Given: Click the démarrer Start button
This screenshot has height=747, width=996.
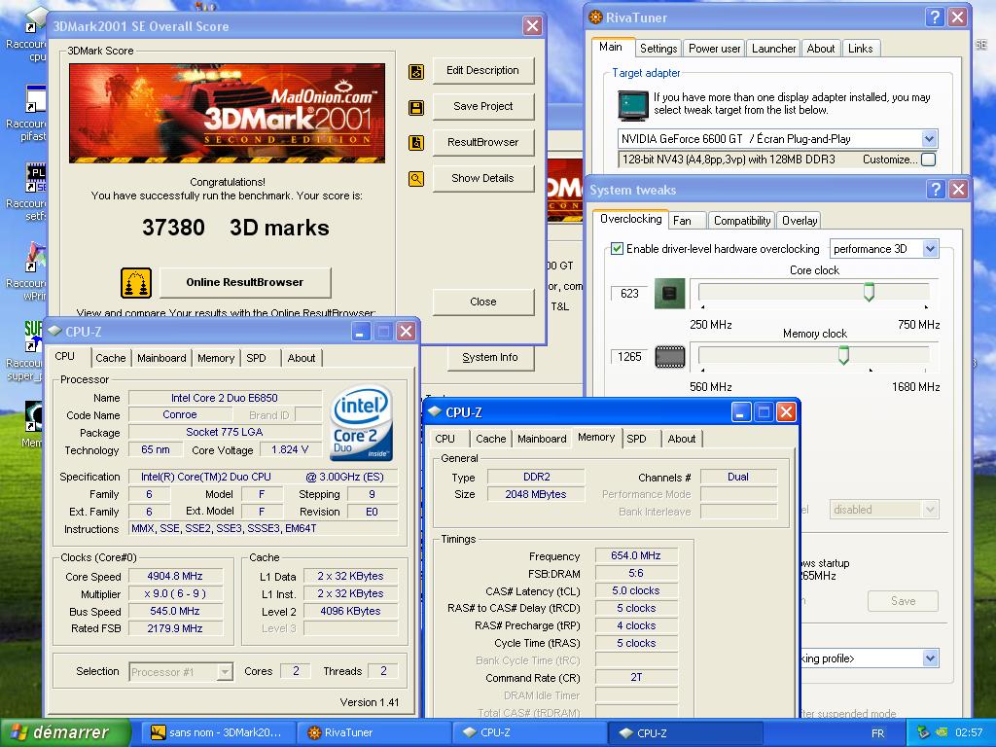Looking at the screenshot, I should coord(65,732).
